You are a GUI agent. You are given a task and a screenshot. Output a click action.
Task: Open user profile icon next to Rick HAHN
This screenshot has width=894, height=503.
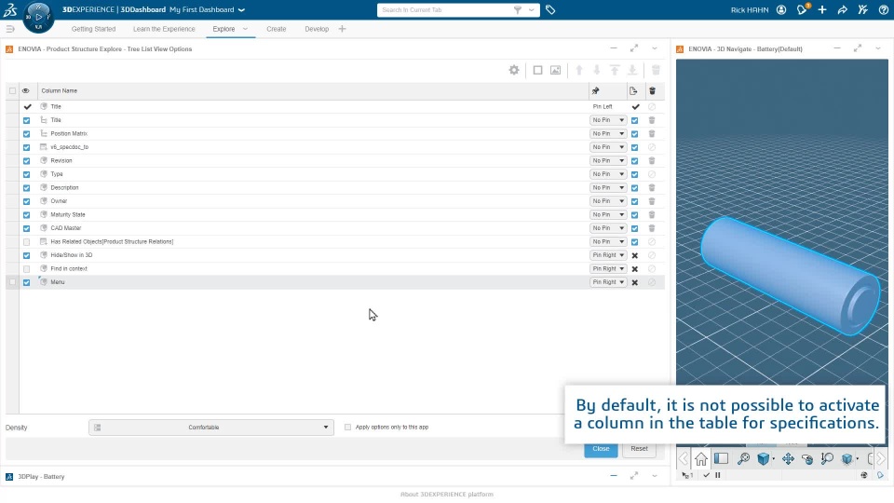(x=781, y=9)
